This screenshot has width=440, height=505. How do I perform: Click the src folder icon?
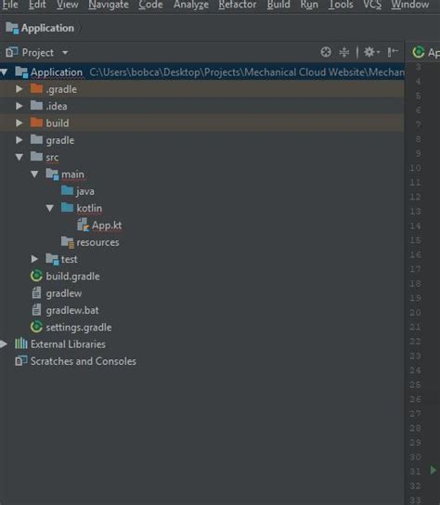[x=36, y=157]
